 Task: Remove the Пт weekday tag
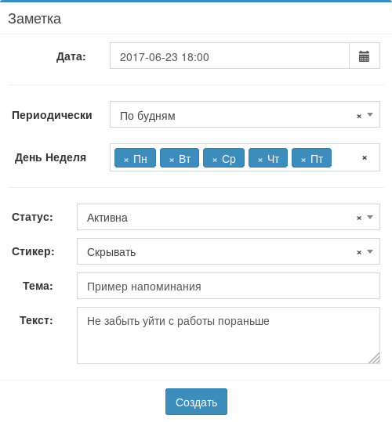(303, 160)
